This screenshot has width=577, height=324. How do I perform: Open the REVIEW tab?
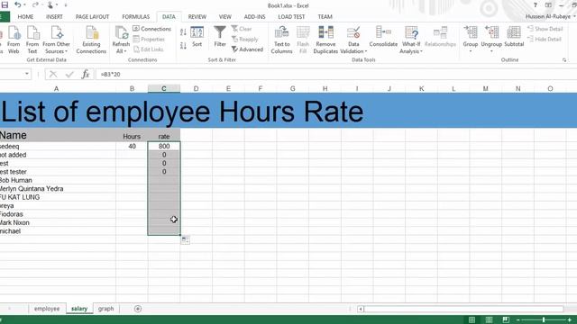pos(197,16)
